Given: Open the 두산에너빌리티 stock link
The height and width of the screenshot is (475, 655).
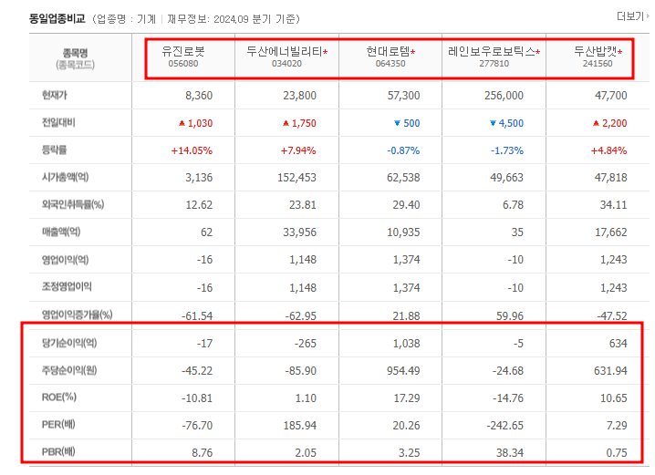Looking at the screenshot, I should tap(284, 51).
